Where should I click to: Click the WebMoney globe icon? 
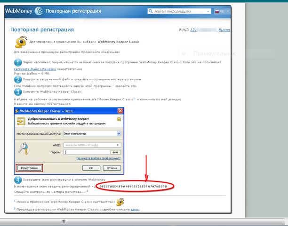[39, 11]
